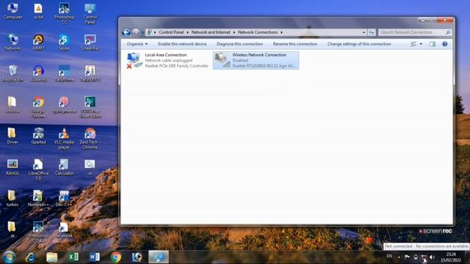Launch Audacity desktop shortcut

point(38,73)
